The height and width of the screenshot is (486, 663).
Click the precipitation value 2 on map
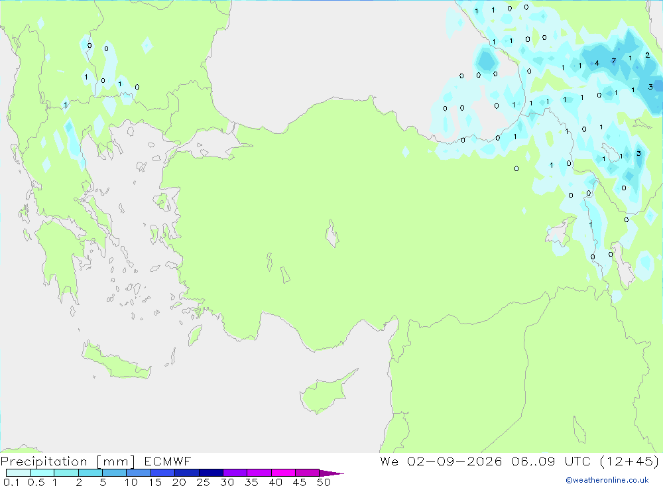point(647,56)
